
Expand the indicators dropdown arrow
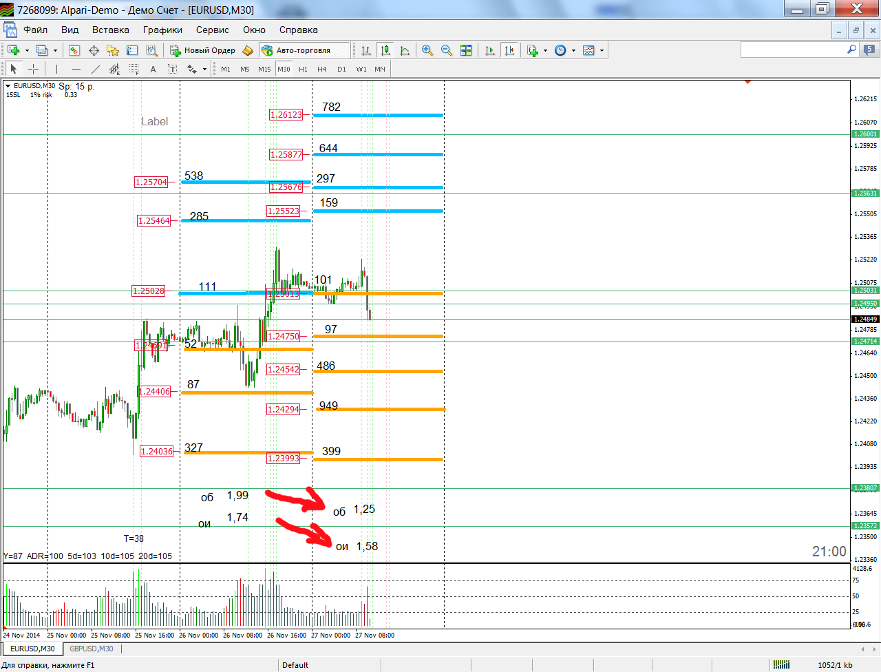click(x=546, y=50)
